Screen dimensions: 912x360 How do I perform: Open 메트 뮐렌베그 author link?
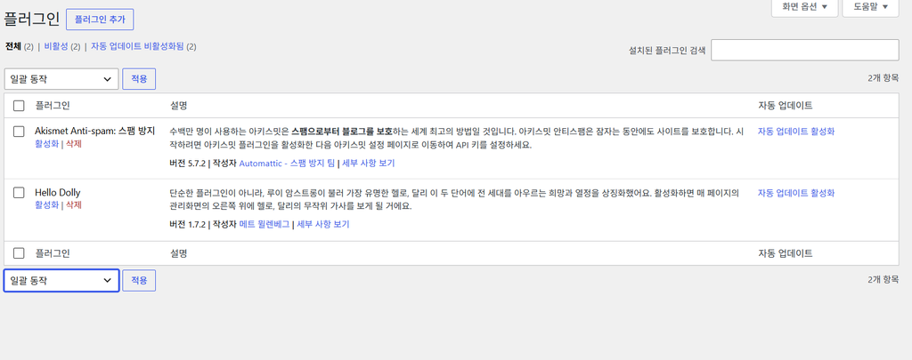pos(264,225)
